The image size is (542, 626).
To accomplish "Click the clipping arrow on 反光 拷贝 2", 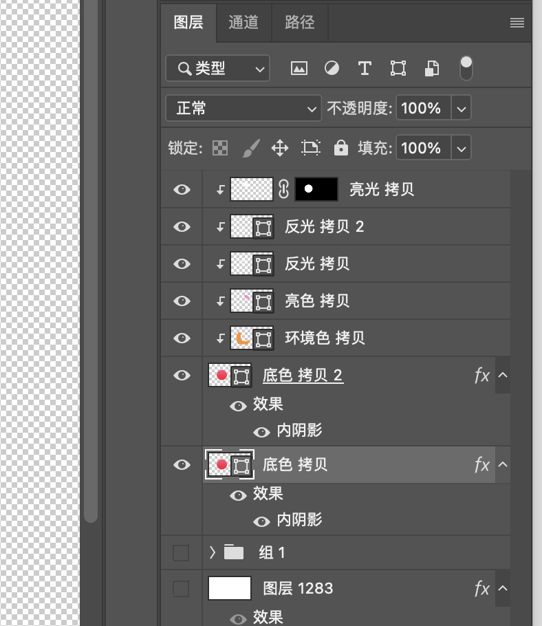I will pos(220,227).
